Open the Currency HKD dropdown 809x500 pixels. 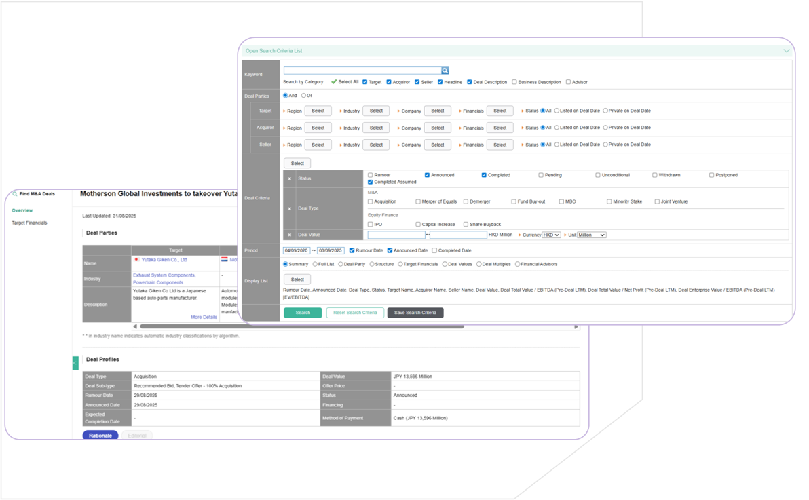551,235
